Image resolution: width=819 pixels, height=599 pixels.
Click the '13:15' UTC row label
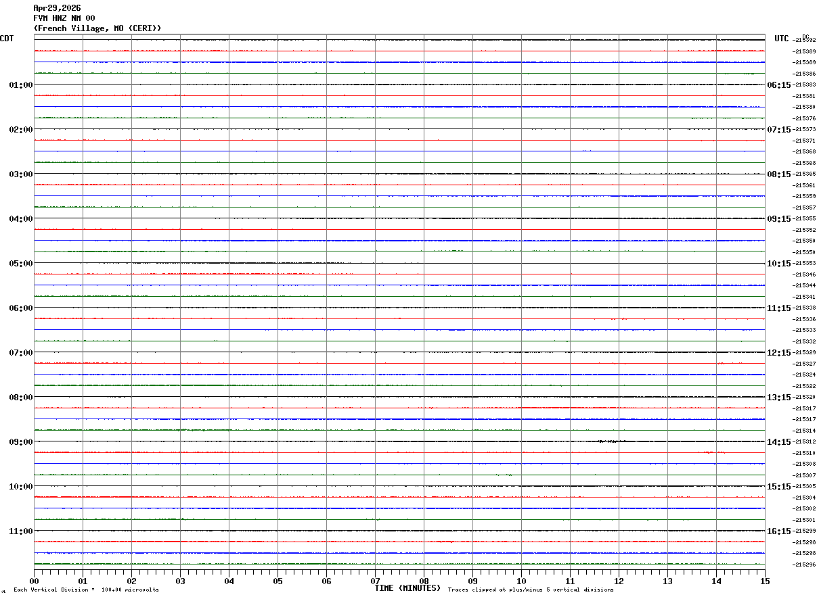778,398
